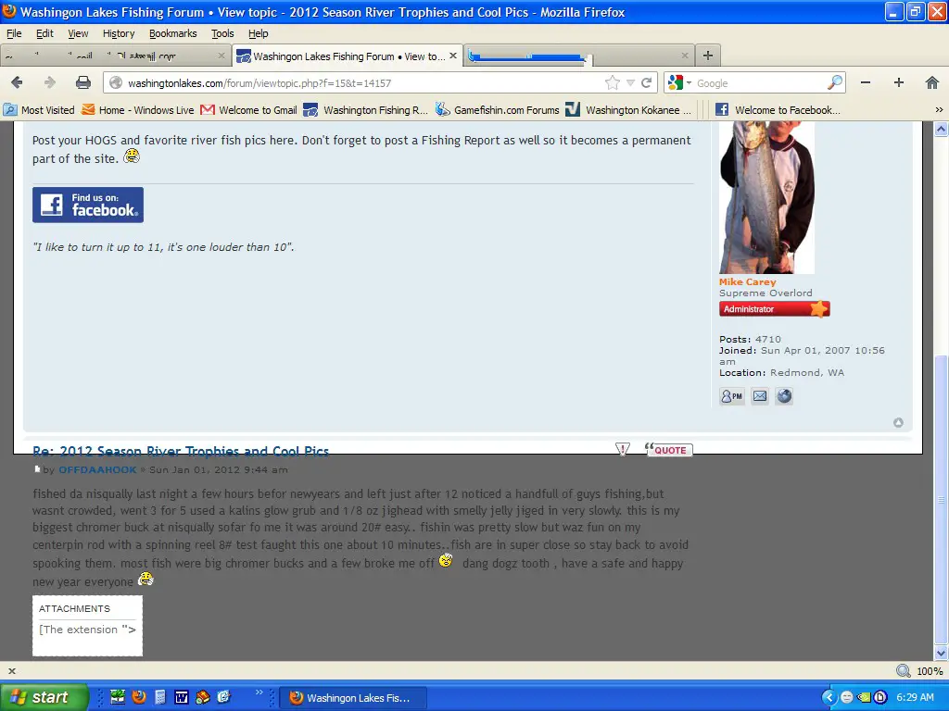Open the OFFDAAHOOK author profile link
Screen dimensions: 949x711
(97, 469)
